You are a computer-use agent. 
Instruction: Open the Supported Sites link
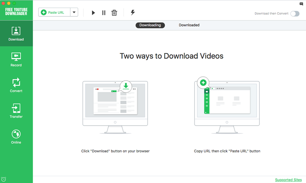point(288,180)
